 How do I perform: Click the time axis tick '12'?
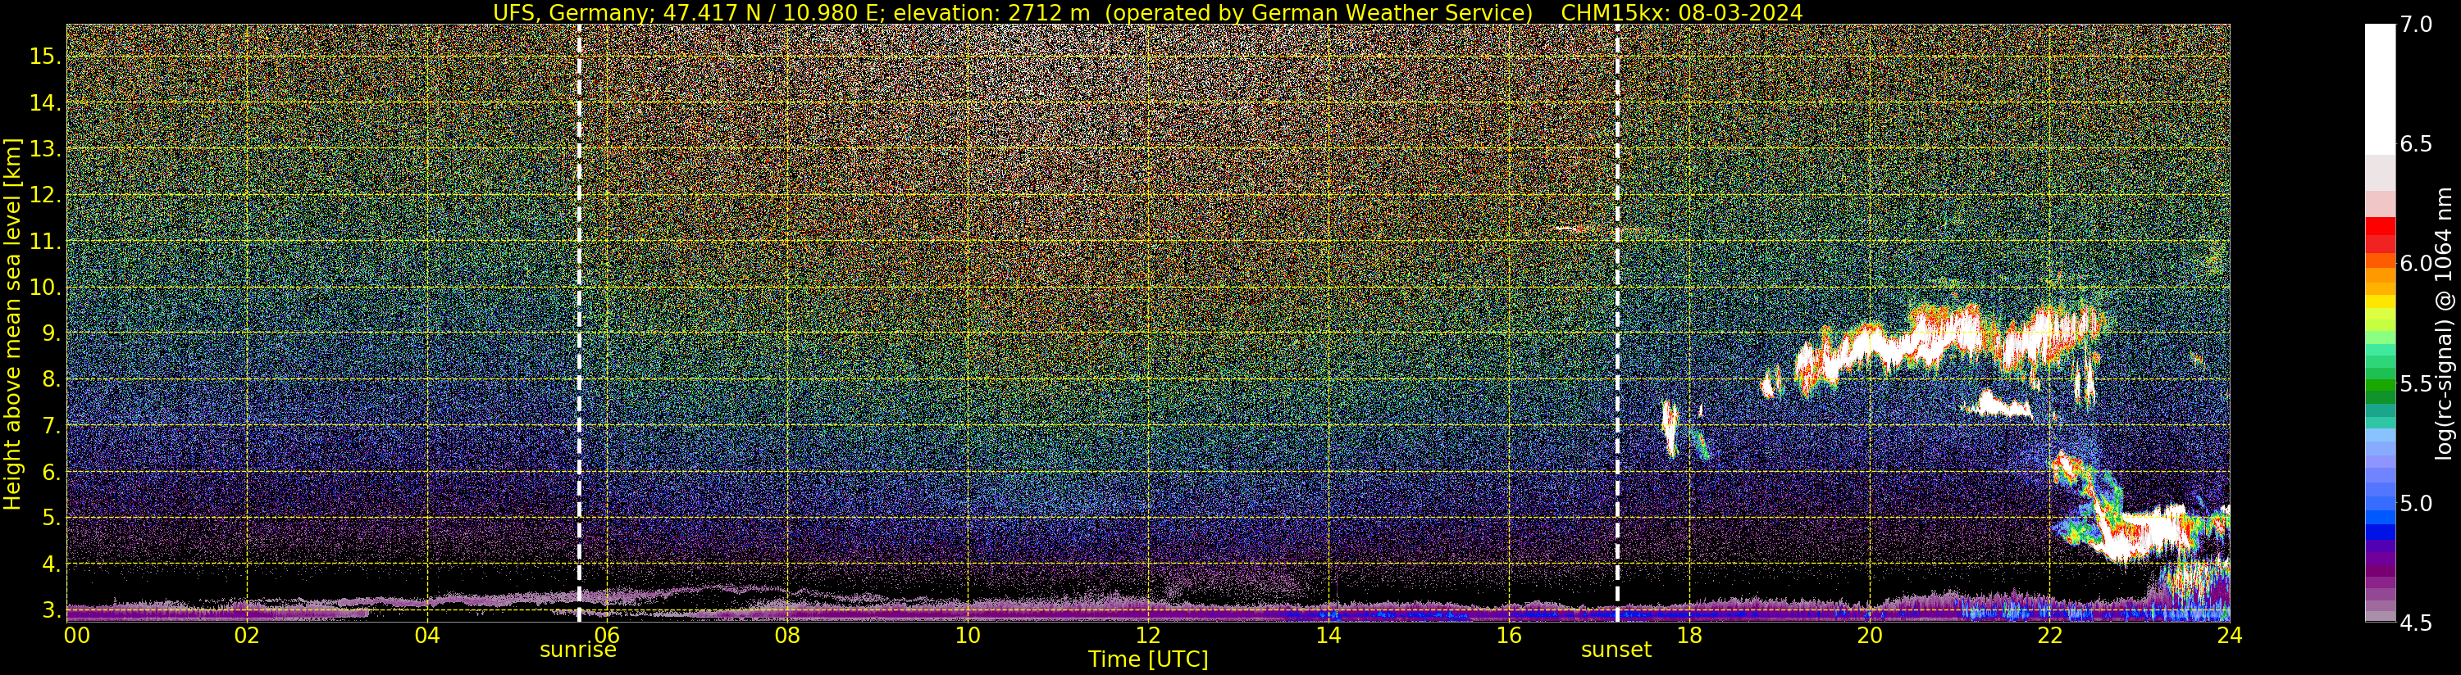[1147, 635]
